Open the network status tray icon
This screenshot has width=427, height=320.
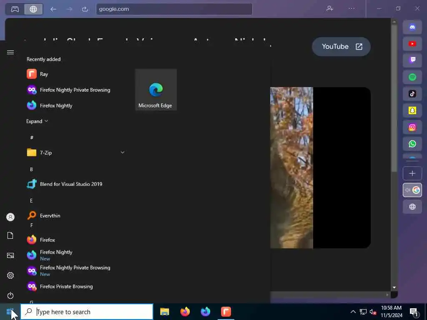363,312
